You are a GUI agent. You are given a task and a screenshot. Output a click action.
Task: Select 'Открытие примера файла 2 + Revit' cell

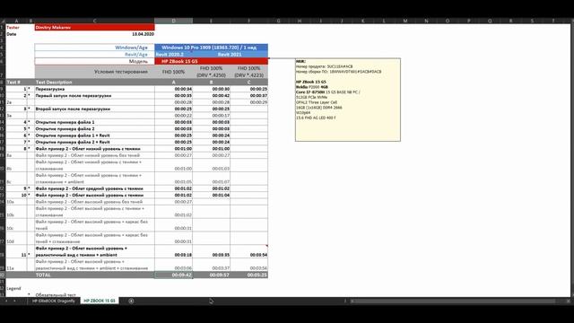point(94,142)
